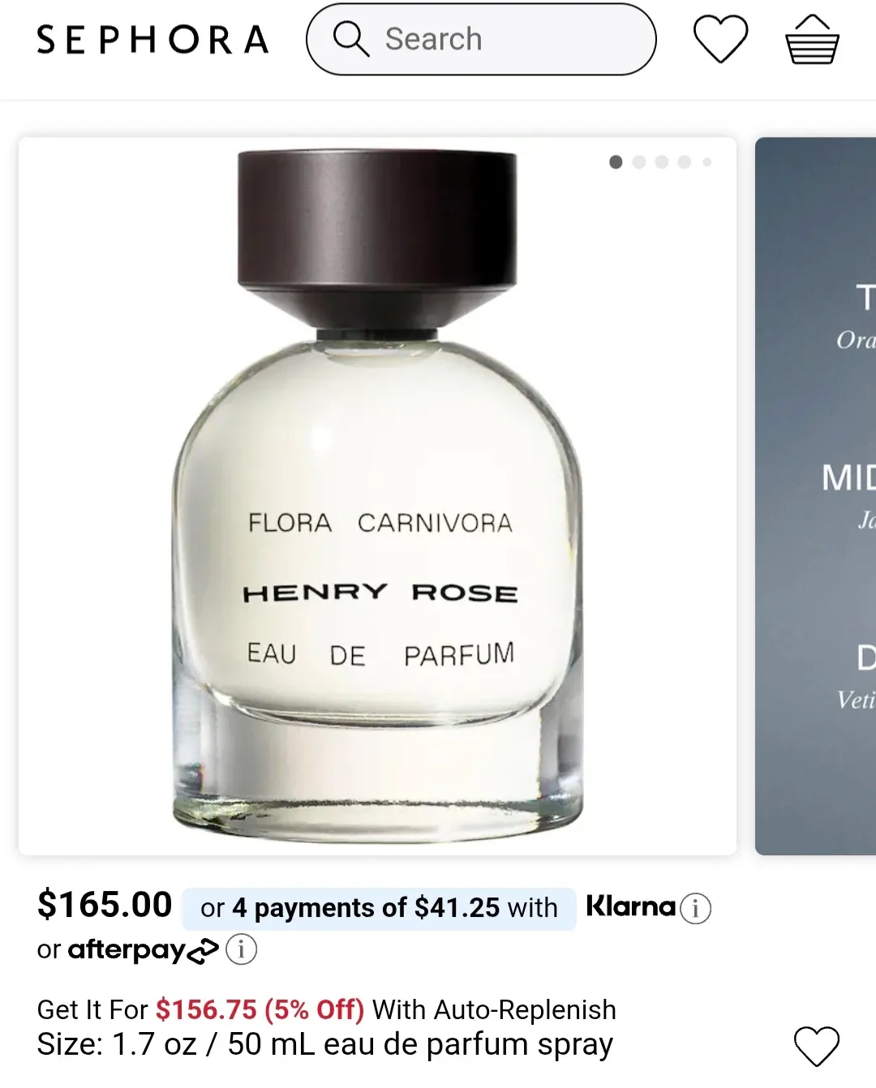Image resolution: width=876 pixels, height=1088 pixels.
Task: Add product to Loves via heart near size
Action: (x=816, y=1046)
